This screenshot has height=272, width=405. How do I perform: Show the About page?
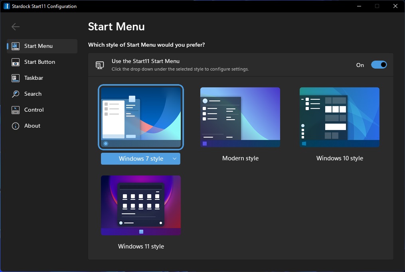42,126
